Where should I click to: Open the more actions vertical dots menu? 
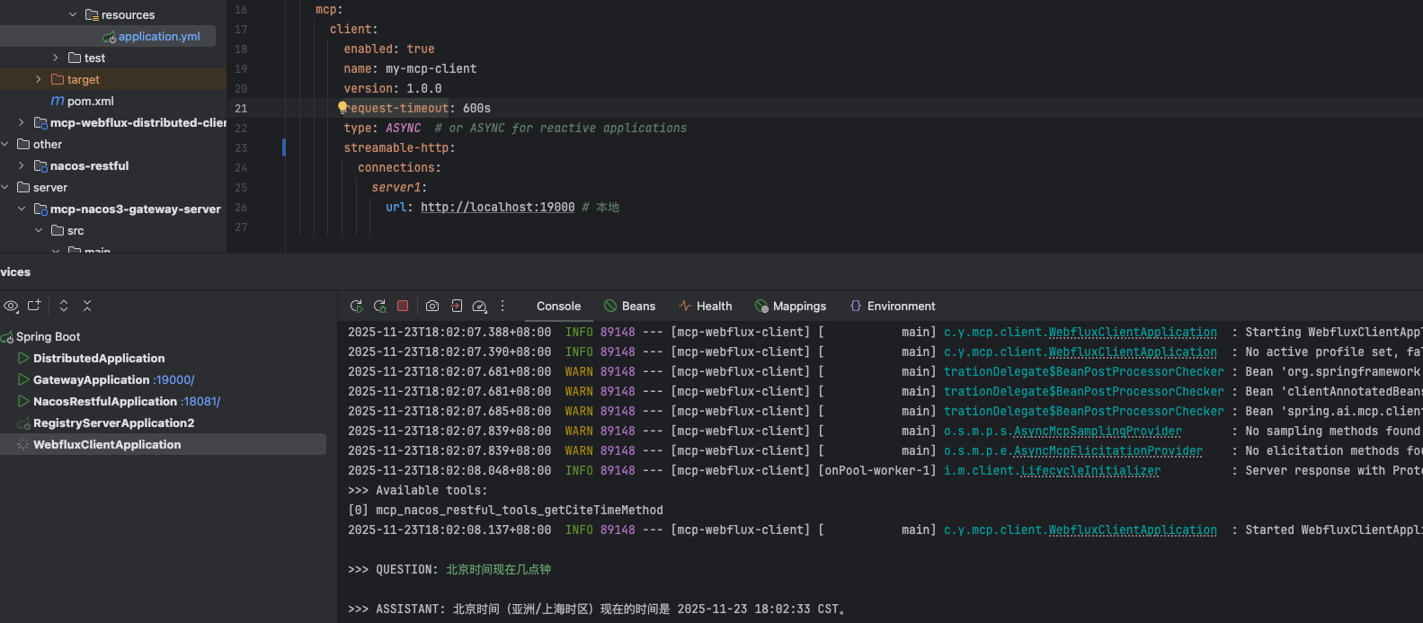coord(502,306)
